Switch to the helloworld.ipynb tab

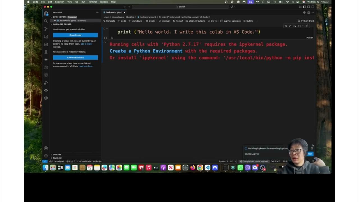click(114, 12)
